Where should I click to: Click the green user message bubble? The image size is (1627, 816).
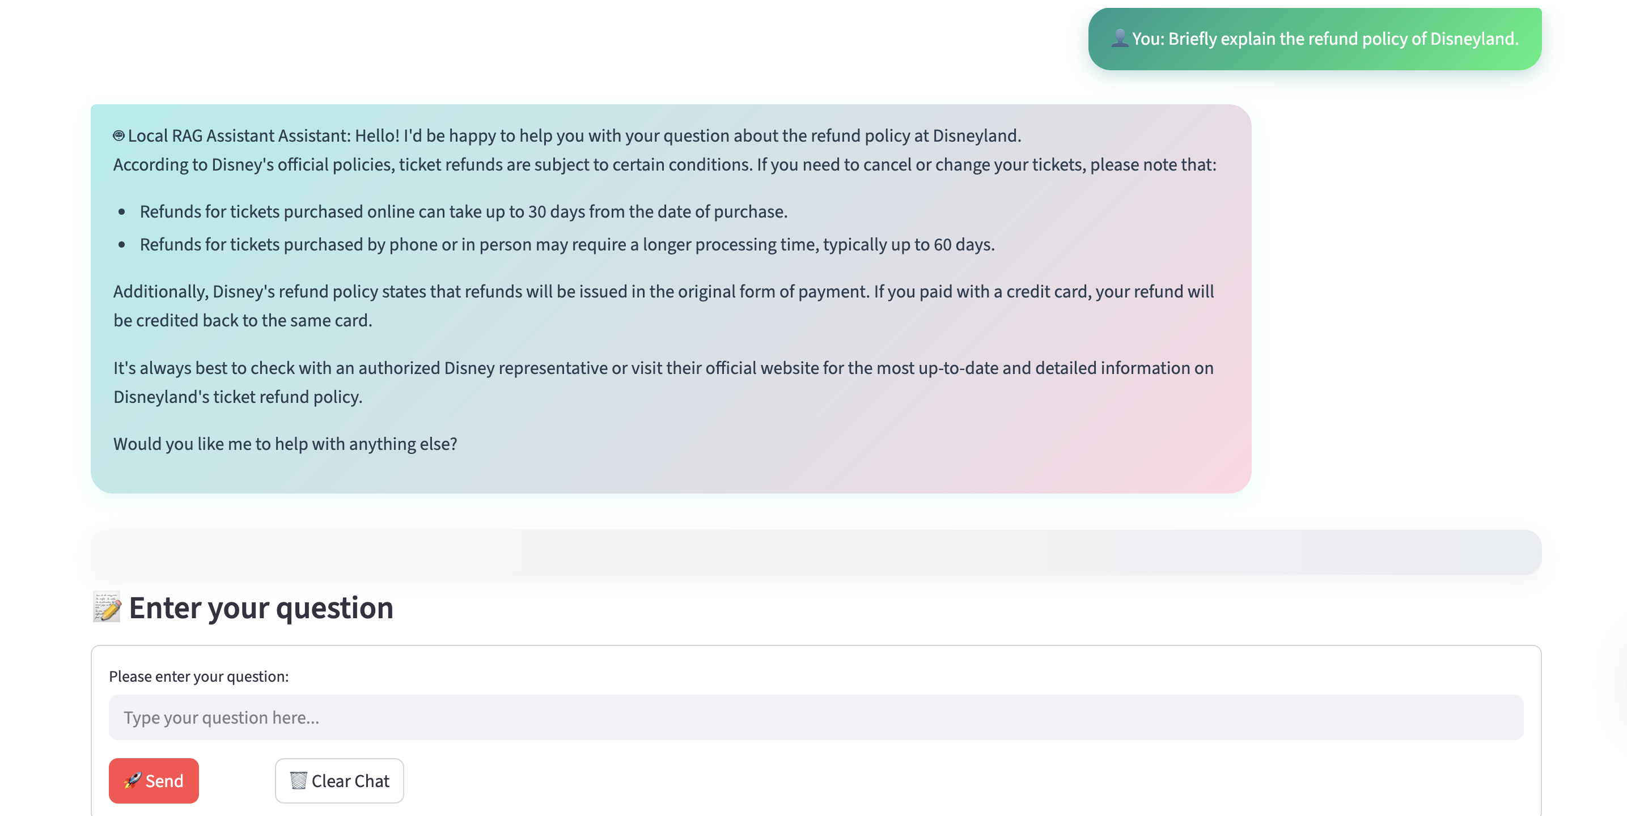point(1315,39)
